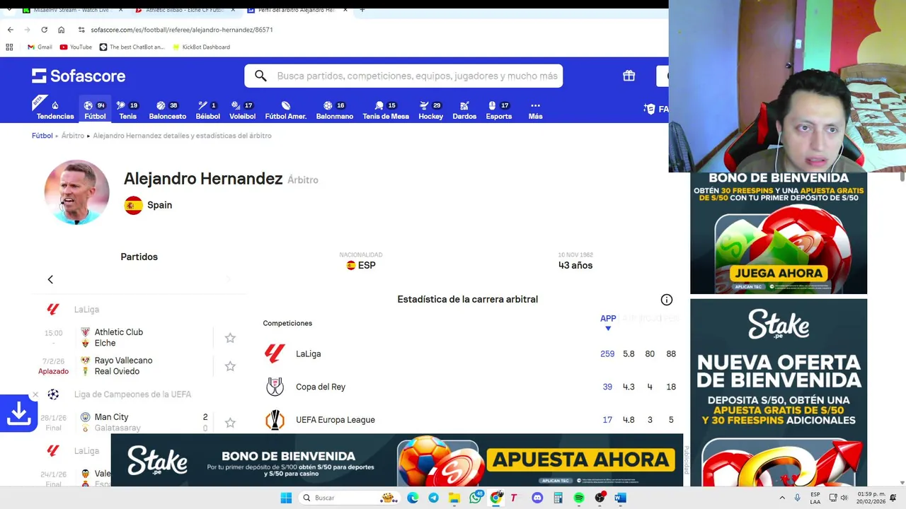Screen dimensions: 906x509
Task: Go to previous matches with left chevron
Action: tap(50, 279)
